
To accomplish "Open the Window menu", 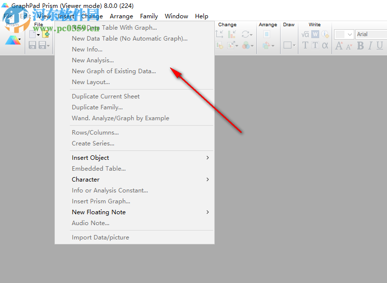I will 177,16.
